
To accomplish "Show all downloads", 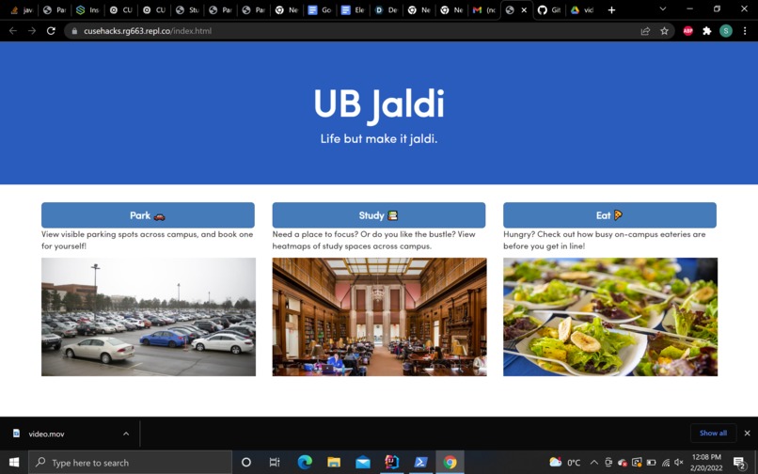I will (x=713, y=433).
